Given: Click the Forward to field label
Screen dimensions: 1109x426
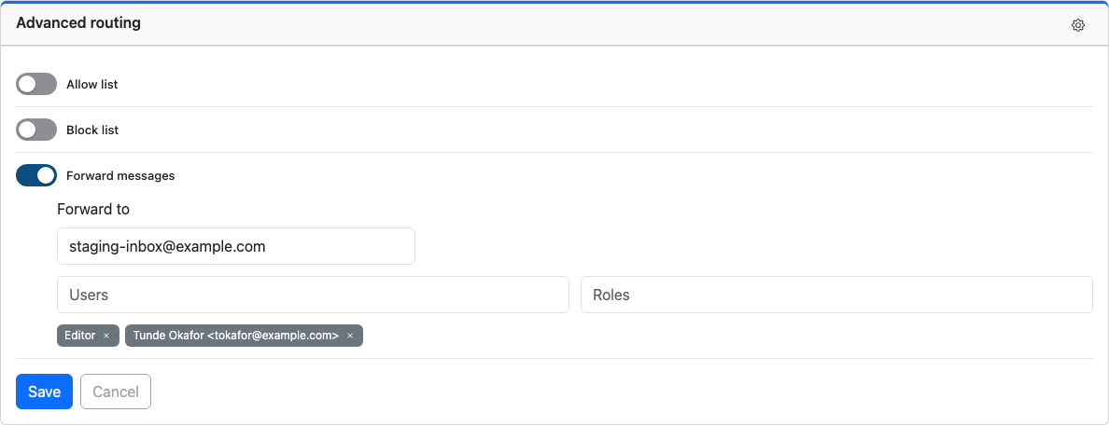Looking at the screenshot, I should tap(93, 209).
